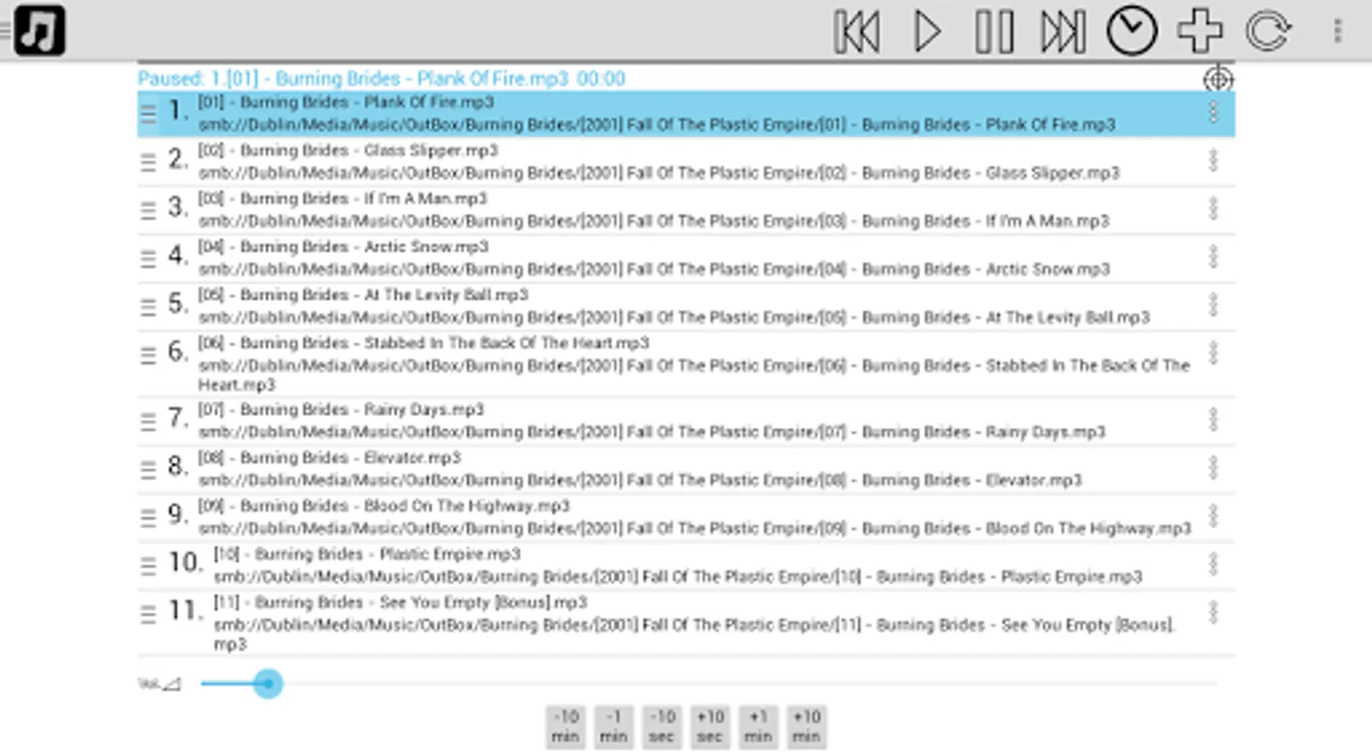Rewind 1 minute with -1 min button

tap(613, 727)
